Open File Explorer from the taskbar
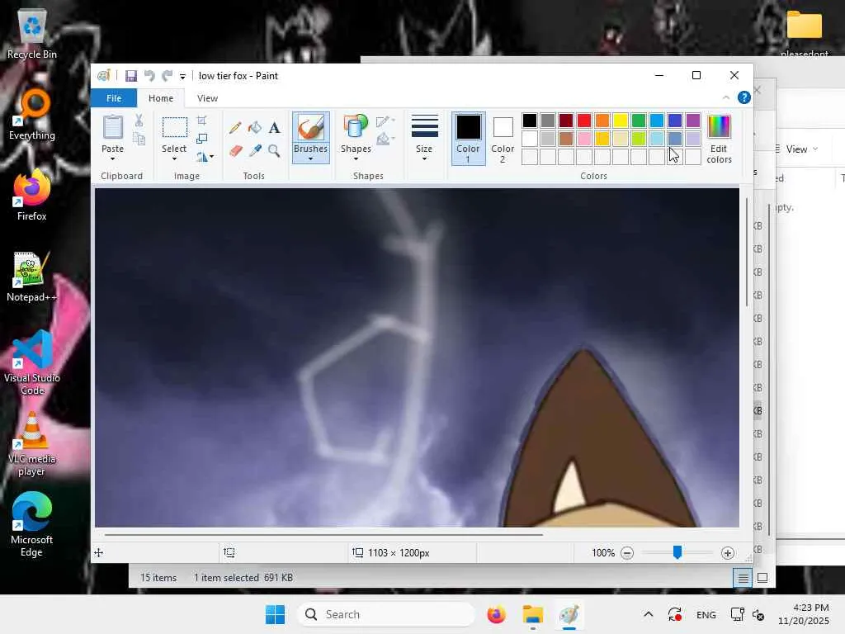 pos(532,614)
